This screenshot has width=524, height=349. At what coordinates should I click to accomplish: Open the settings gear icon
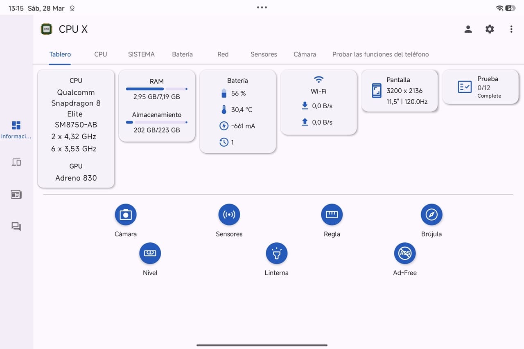[x=490, y=29]
